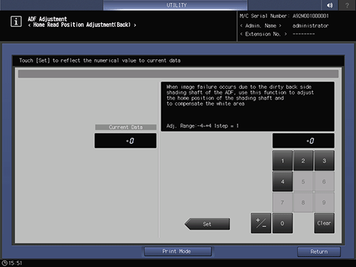Tap keypad number 1
The image size is (356, 267).
click(282, 160)
